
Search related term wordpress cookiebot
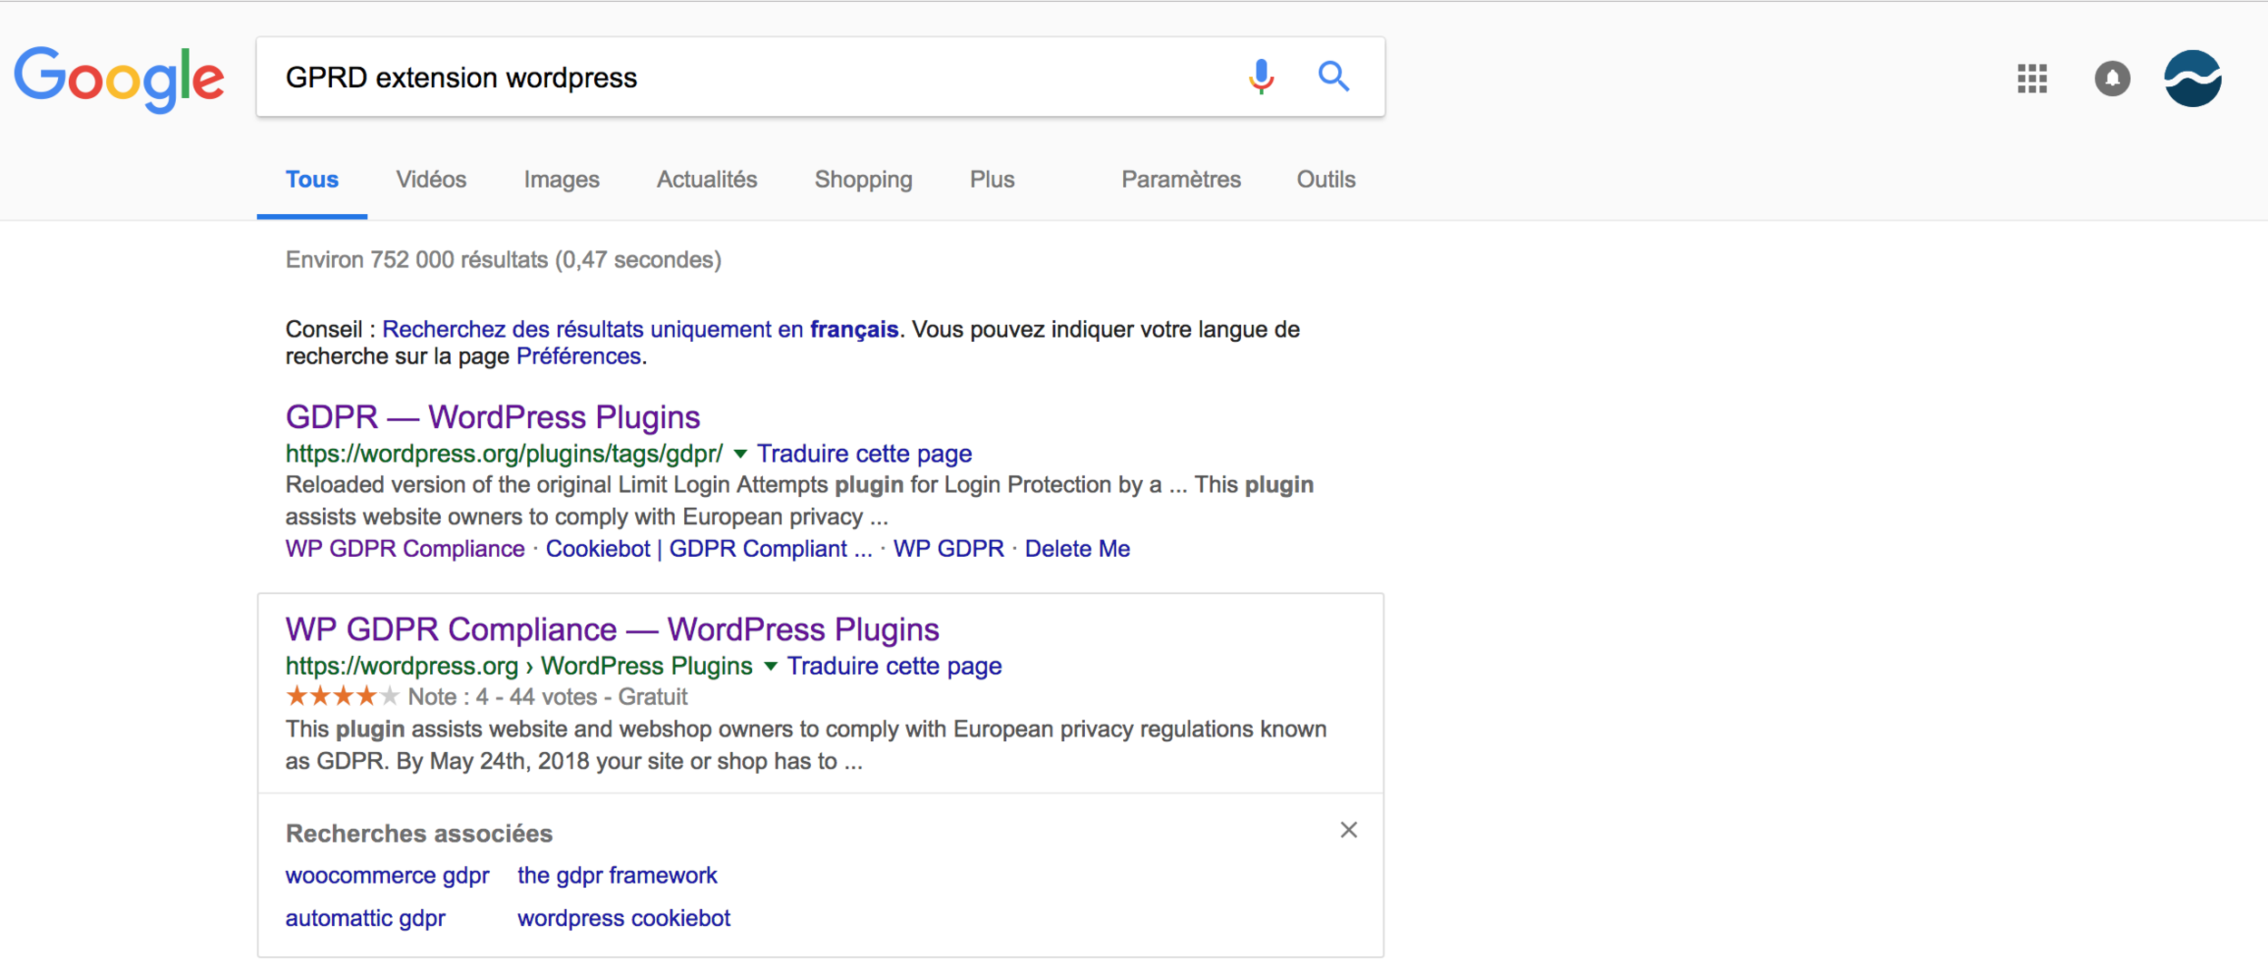click(623, 918)
